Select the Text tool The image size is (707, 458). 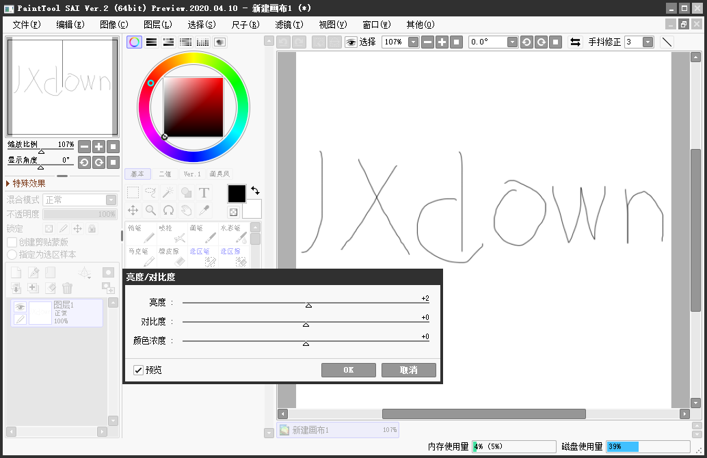click(204, 193)
